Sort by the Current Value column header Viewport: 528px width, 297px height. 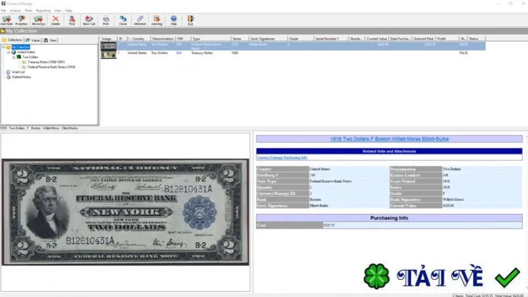point(377,39)
